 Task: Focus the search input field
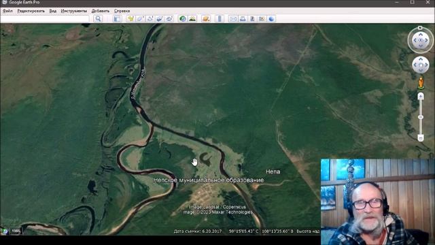point(45,18)
